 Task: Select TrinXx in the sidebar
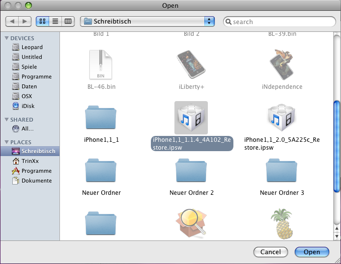(29, 161)
